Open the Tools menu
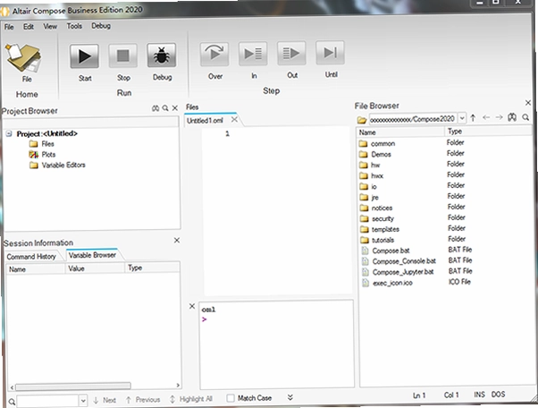The height and width of the screenshot is (408, 538). tap(74, 26)
